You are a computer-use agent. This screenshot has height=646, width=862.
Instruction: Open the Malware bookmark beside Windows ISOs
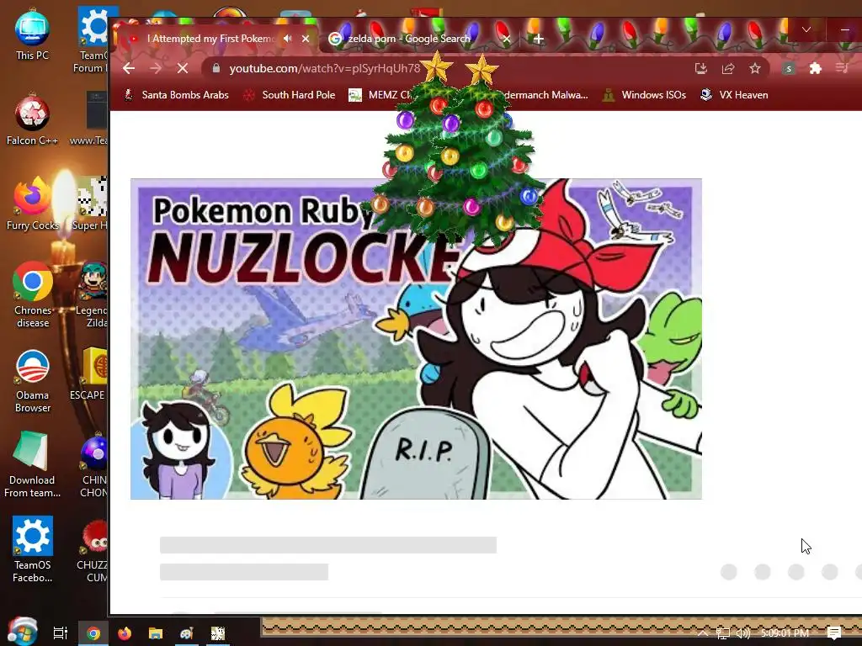(x=545, y=95)
